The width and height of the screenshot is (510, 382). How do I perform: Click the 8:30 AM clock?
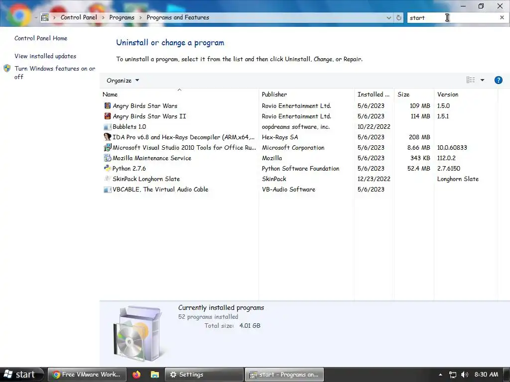[x=486, y=375]
